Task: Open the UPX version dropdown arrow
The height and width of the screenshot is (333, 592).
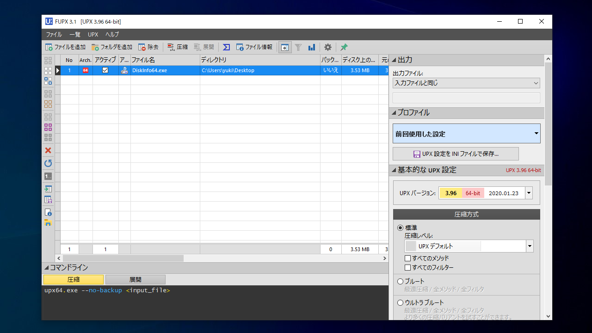Action: pos(529,193)
